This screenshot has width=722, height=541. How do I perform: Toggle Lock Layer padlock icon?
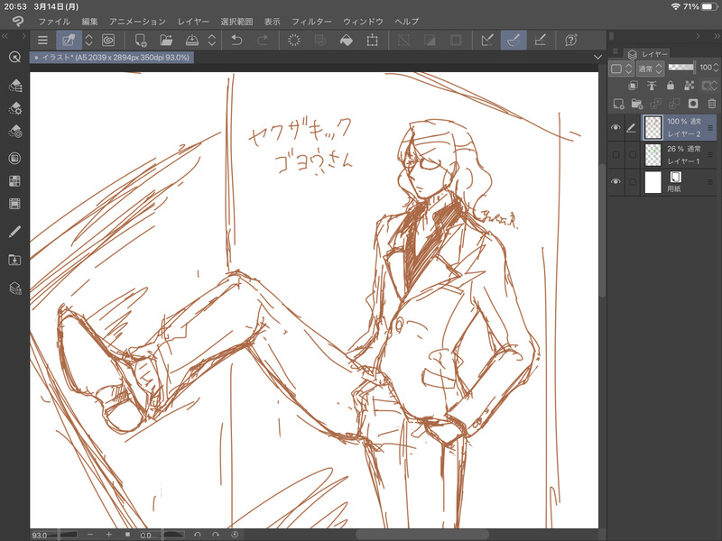[671, 85]
